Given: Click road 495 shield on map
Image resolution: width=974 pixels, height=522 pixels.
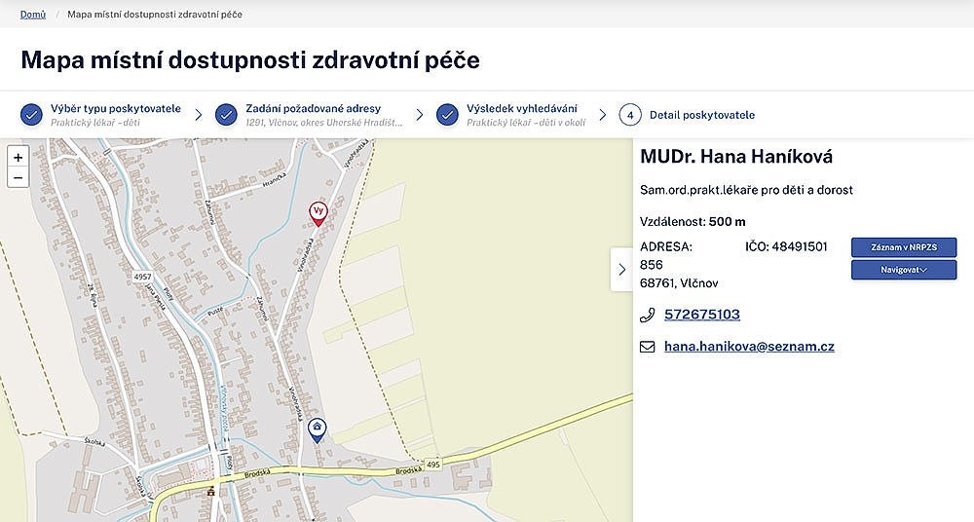Looking at the screenshot, I should coord(433,465).
